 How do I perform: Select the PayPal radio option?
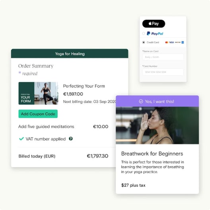pyautogui.click(x=144, y=33)
